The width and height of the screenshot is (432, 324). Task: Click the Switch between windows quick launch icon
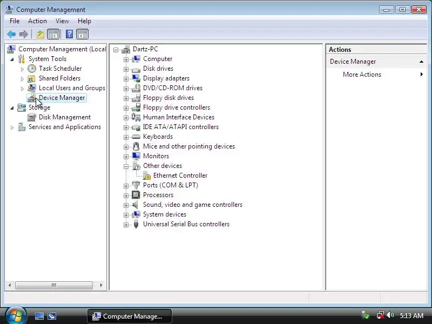[51, 316]
